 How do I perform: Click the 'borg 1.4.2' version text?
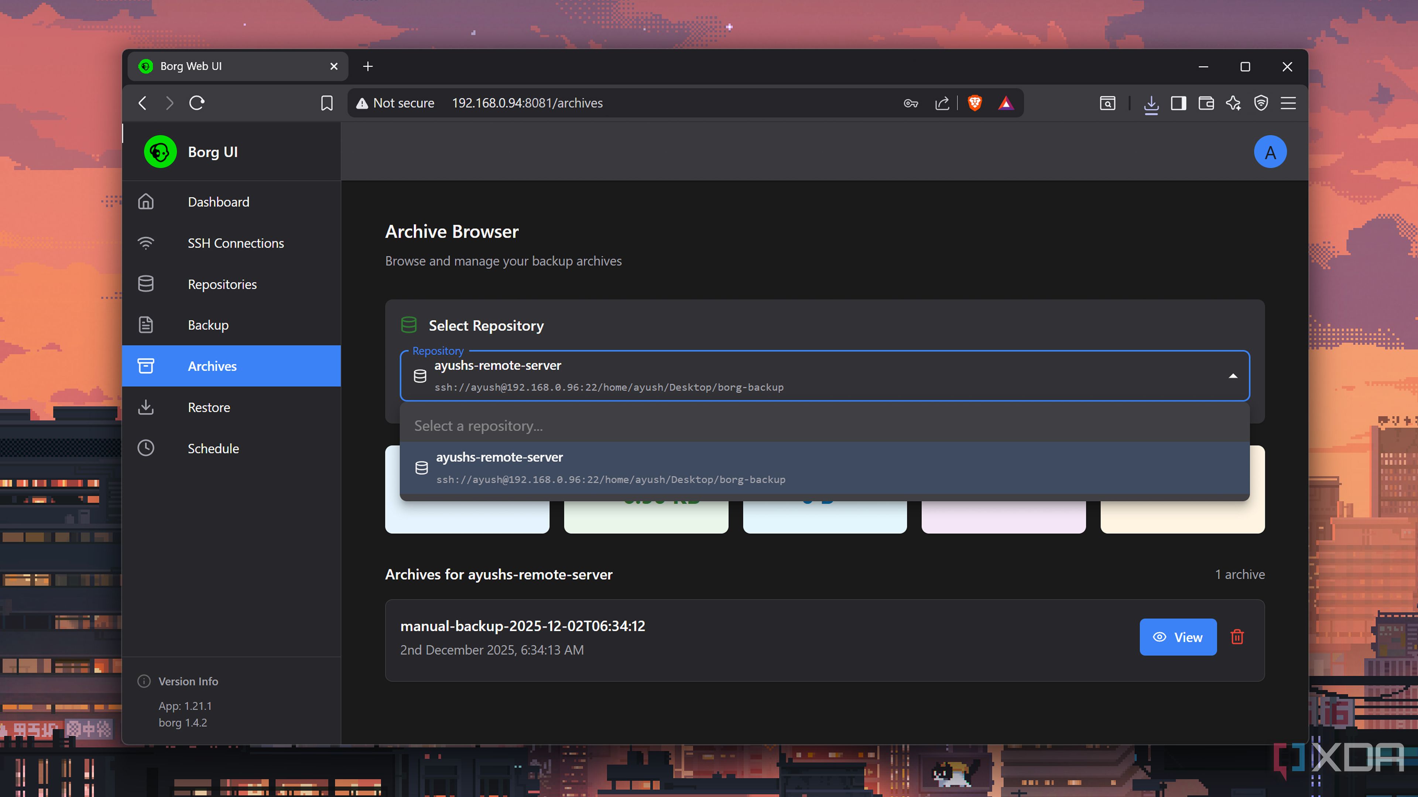(x=183, y=723)
